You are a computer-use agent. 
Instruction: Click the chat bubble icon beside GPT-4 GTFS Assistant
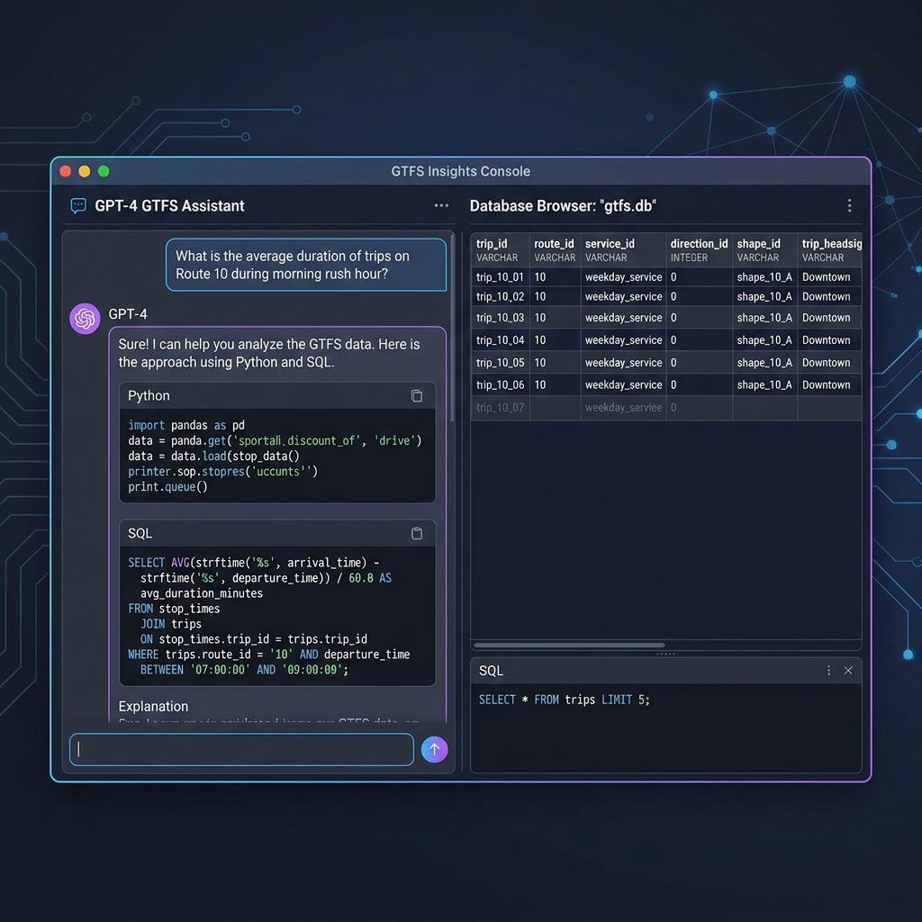[78, 206]
